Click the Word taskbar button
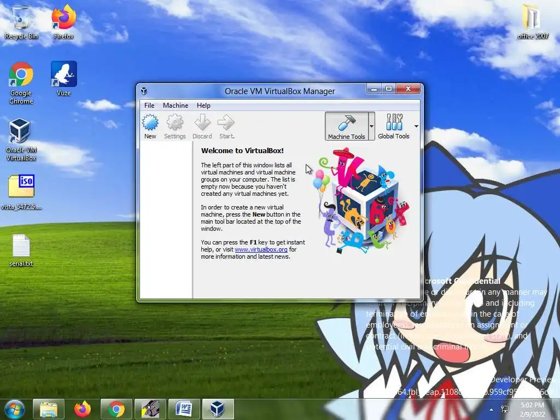This screenshot has height=420, width=560. coord(184,409)
